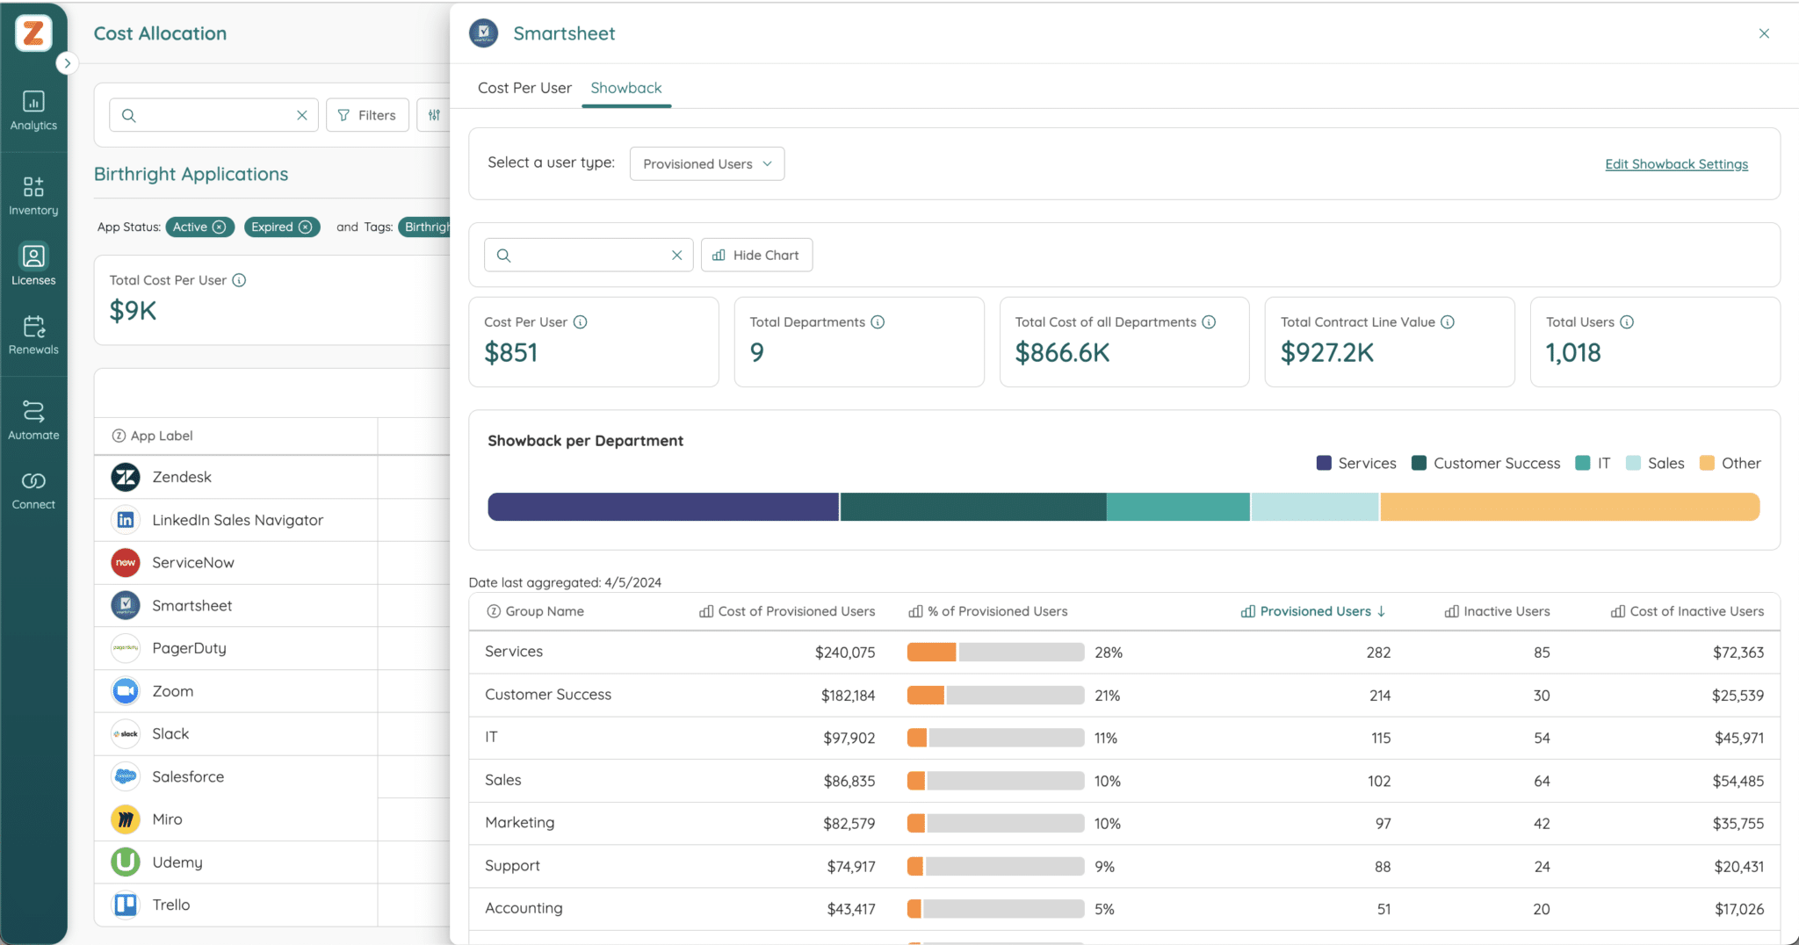Expand the collapsed sidebar with the chevron arrow
1799x945 pixels.
click(x=68, y=63)
